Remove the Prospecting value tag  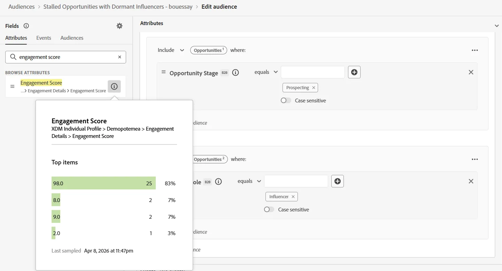pyautogui.click(x=314, y=88)
